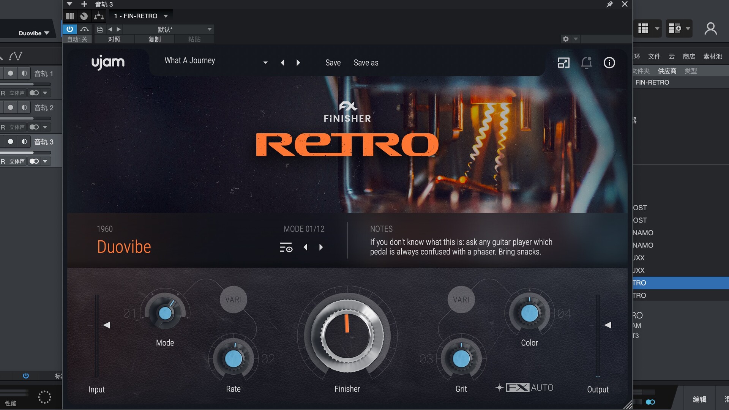This screenshot has width=729, height=410.
Task: Toggle the plugin power bypass button
Action: click(x=70, y=29)
